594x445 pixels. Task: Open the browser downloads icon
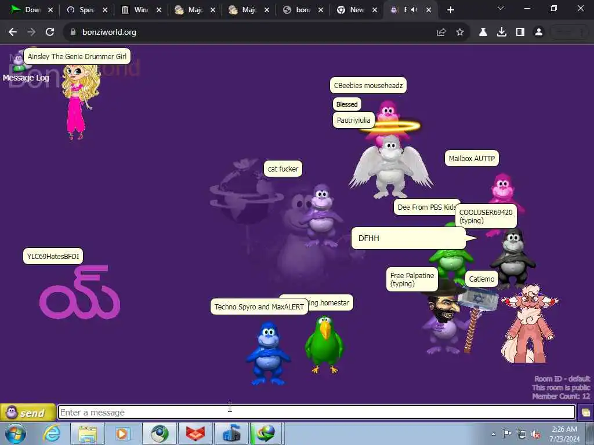(x=502, y=32)
